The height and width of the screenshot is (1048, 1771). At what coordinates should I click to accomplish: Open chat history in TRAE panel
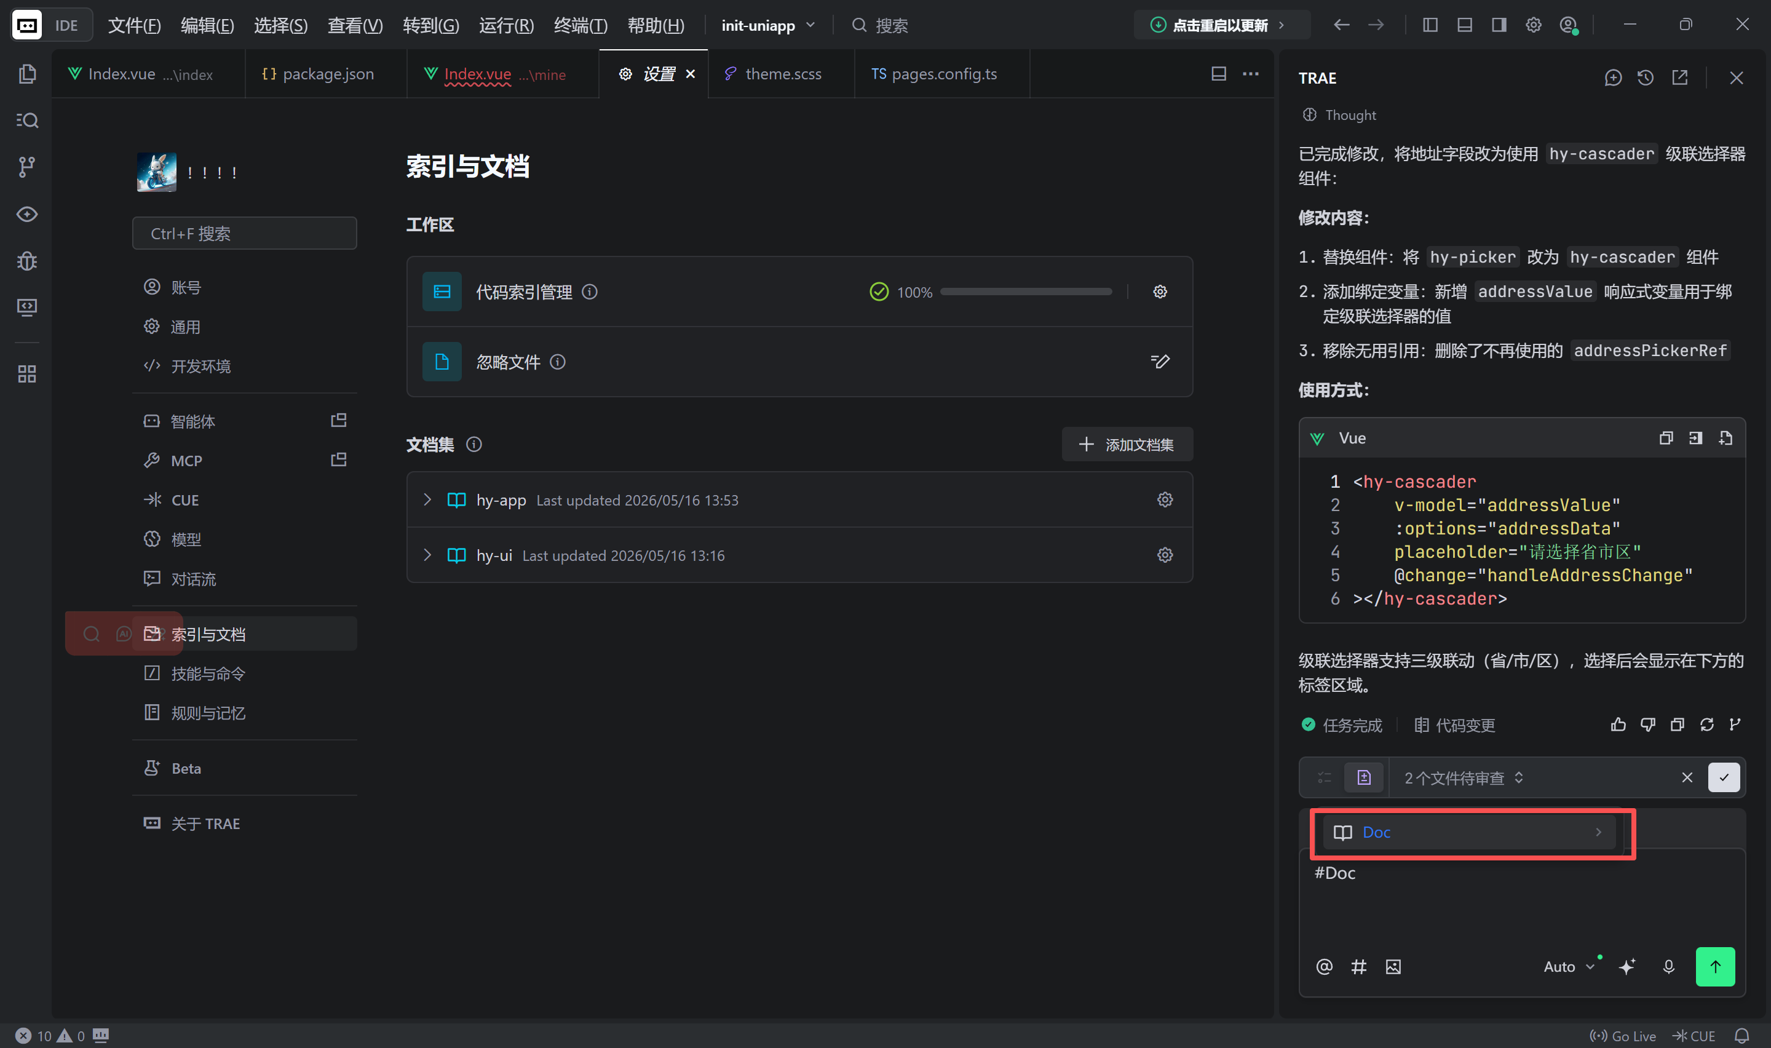tap(1646, 77)
